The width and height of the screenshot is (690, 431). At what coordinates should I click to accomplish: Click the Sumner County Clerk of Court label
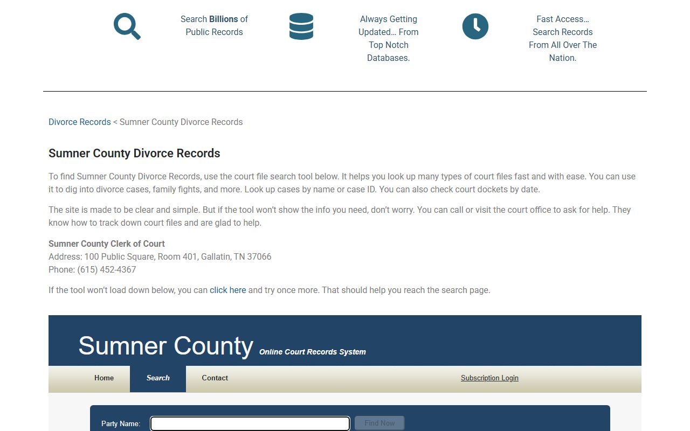tap(107, 244)
